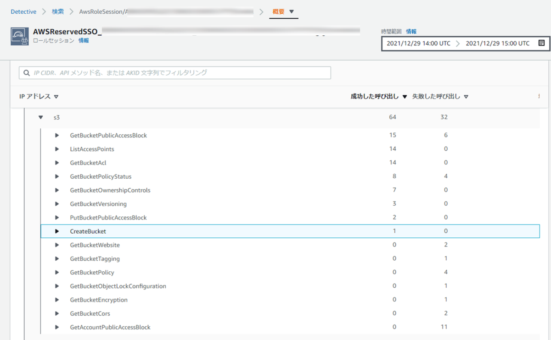Expand the GetBucketWebsite row

(57, 245)
